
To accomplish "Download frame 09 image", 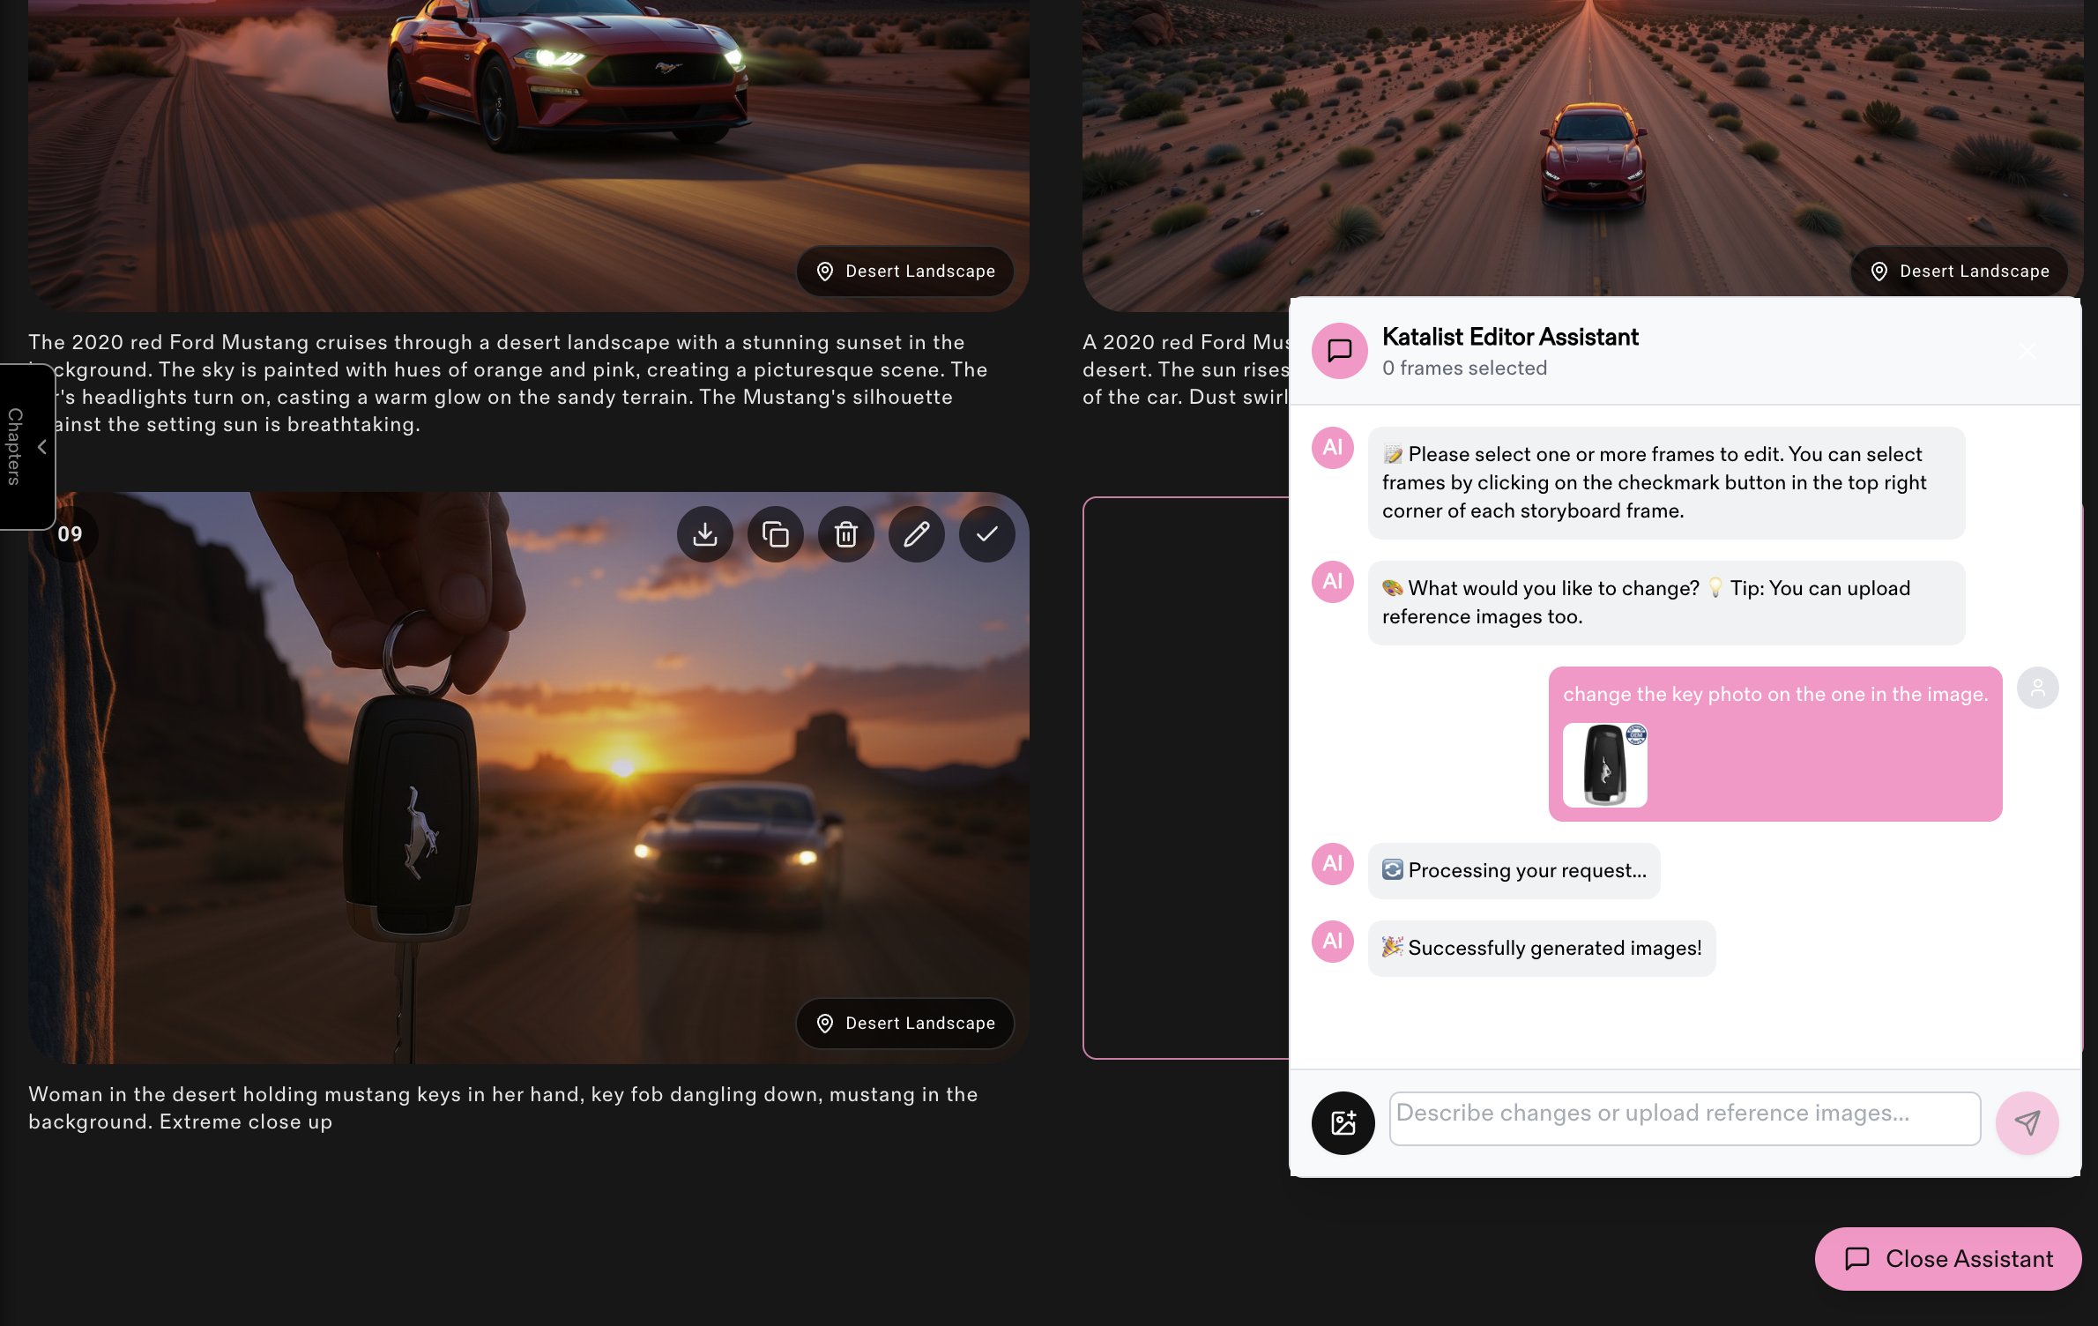I will click(x=704, y=534).
